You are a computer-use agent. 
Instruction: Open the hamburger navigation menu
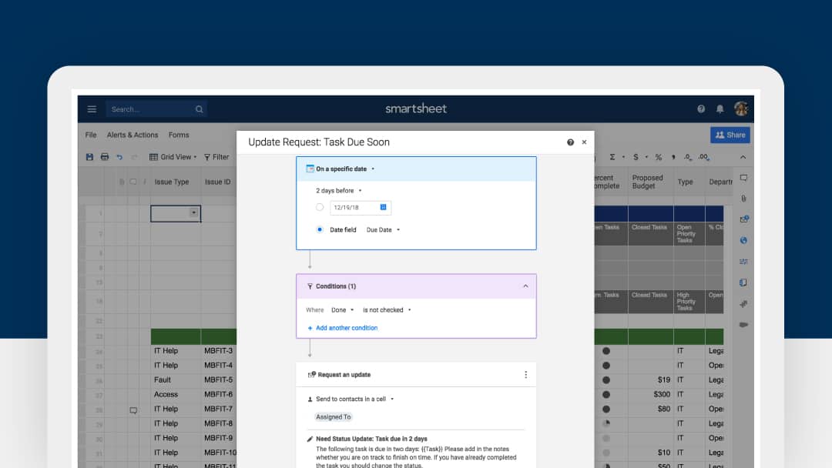click(x=92, y=109)
